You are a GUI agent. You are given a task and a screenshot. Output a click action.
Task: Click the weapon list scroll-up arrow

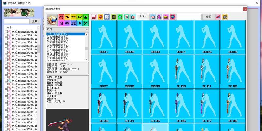coord(86,34)
